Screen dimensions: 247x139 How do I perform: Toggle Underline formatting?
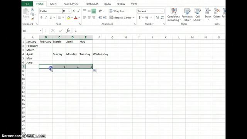51,17
